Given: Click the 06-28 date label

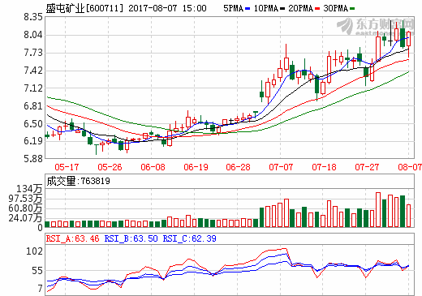Looking at the screenshot, I should tap(238, 167).
